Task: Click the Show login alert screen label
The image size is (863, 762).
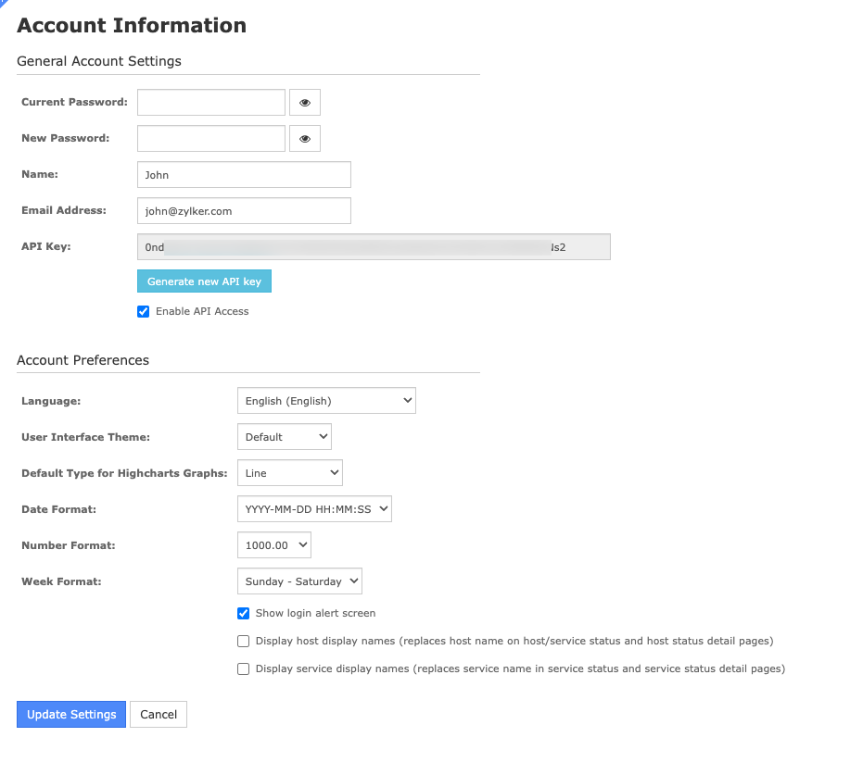Action: coord(315,614)
